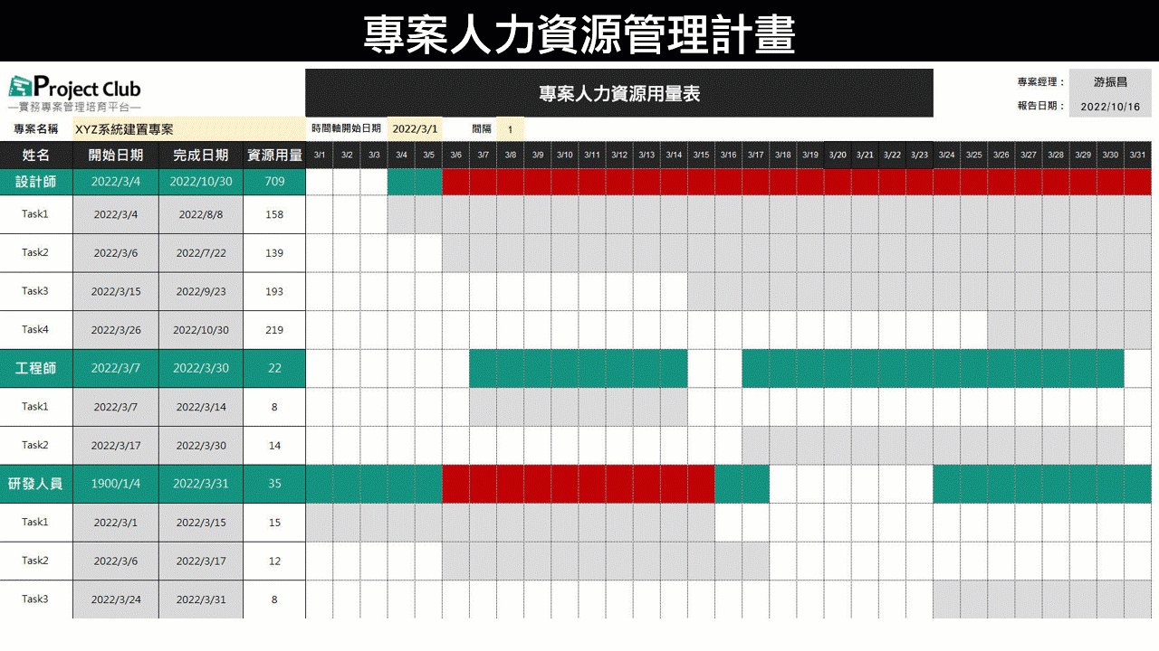The height and width of the screenshot is (651, 1159).
Task: Select the title 專案人力資源管理計畫
Action: pyautogui.click(x=579, y=33)
